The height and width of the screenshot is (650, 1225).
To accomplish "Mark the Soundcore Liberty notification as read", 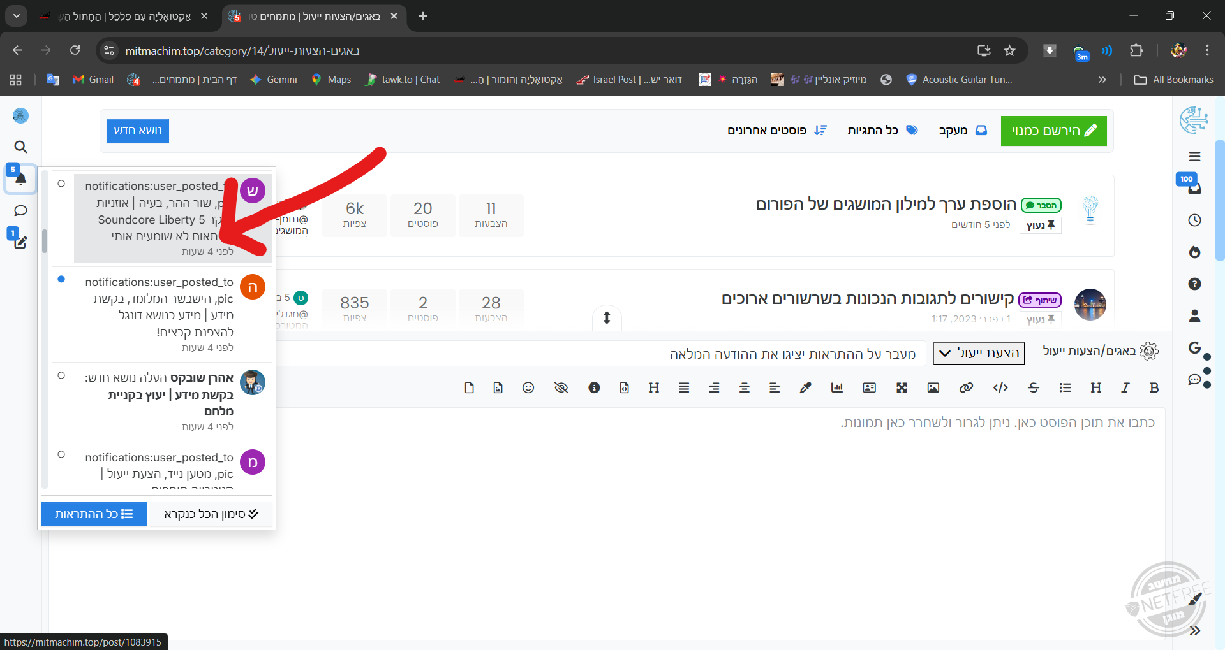I will tap(61, 184).
